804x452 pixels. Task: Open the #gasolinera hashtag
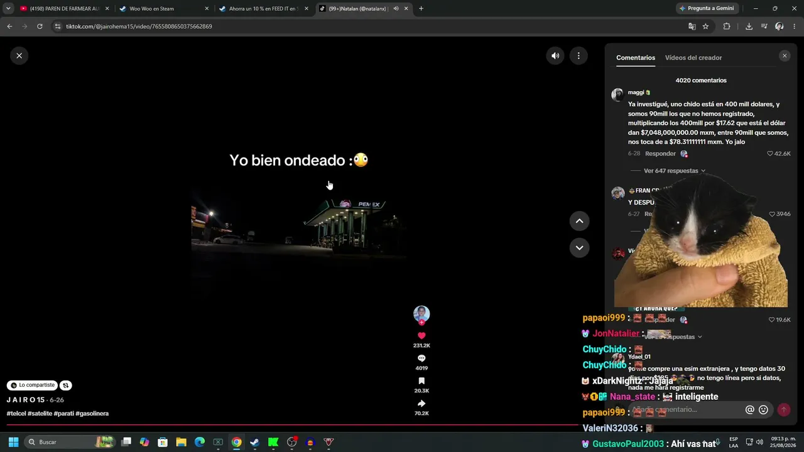pos(92,414)
